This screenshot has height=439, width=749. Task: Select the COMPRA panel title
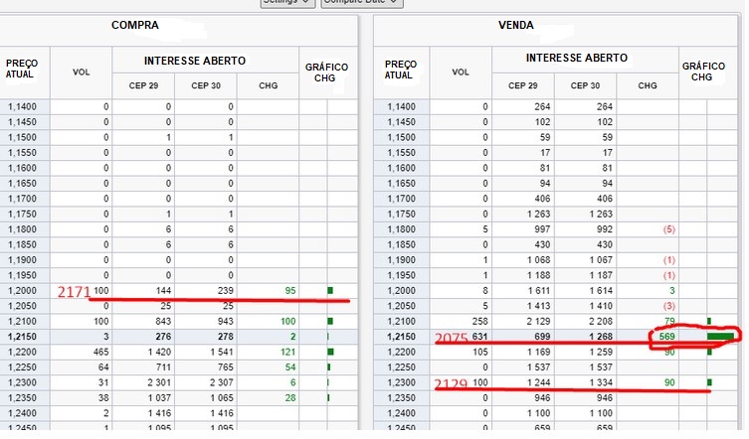(x=135, y=25)
